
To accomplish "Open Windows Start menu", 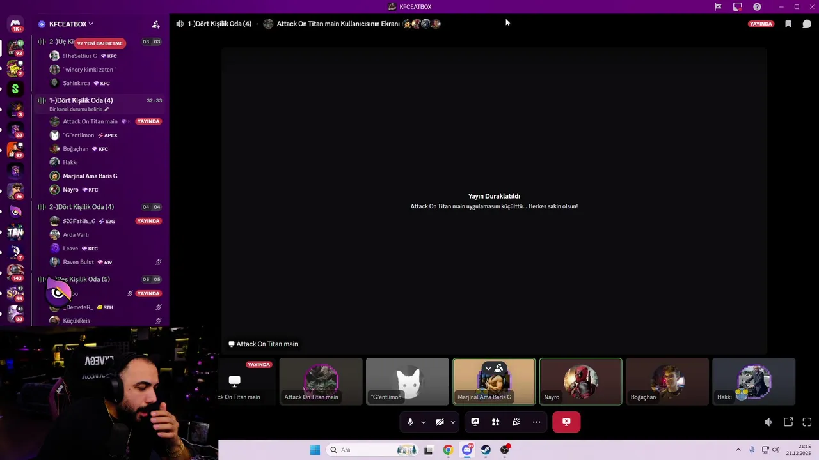I will click(x=315, y=450).
